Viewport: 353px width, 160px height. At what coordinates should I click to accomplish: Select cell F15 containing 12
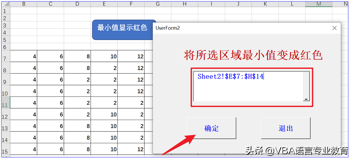pyautogui.click(x=131, y=149)
